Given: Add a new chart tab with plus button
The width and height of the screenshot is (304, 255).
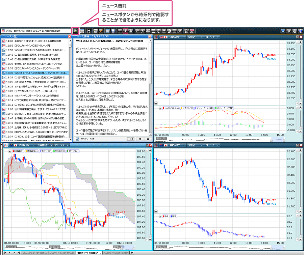Looking at the screenshot, I should pos(132,253).
